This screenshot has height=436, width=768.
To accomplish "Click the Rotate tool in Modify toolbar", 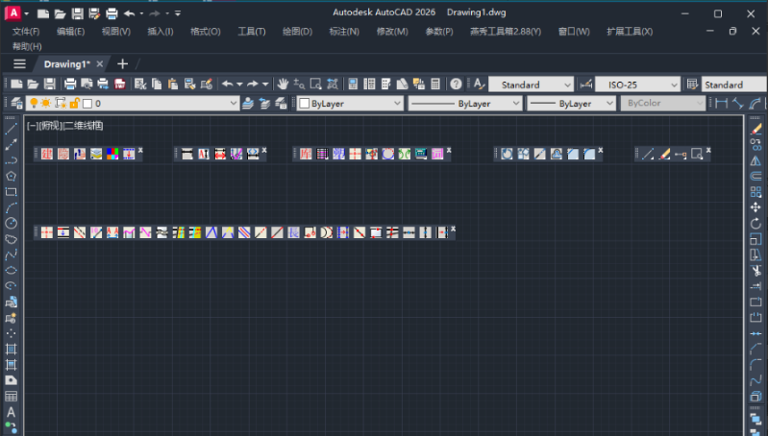I will [756, 224].
